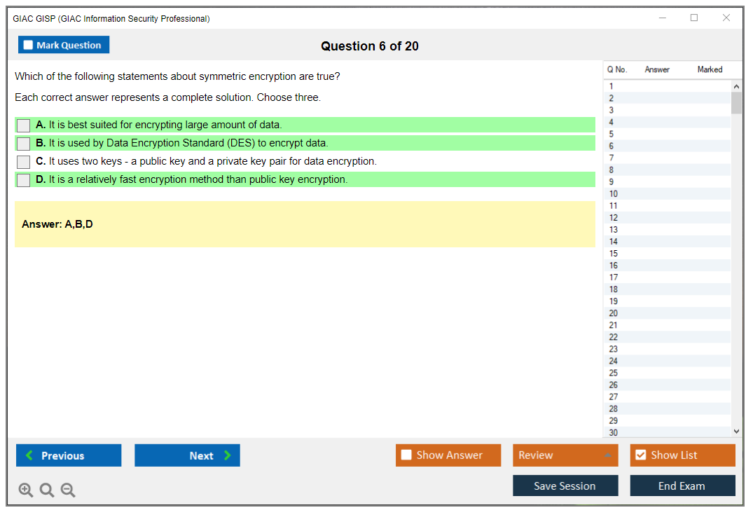Viewport: 753px width, 515px height.
Task: Click the Q No. column header
Action: click(617, 69)
